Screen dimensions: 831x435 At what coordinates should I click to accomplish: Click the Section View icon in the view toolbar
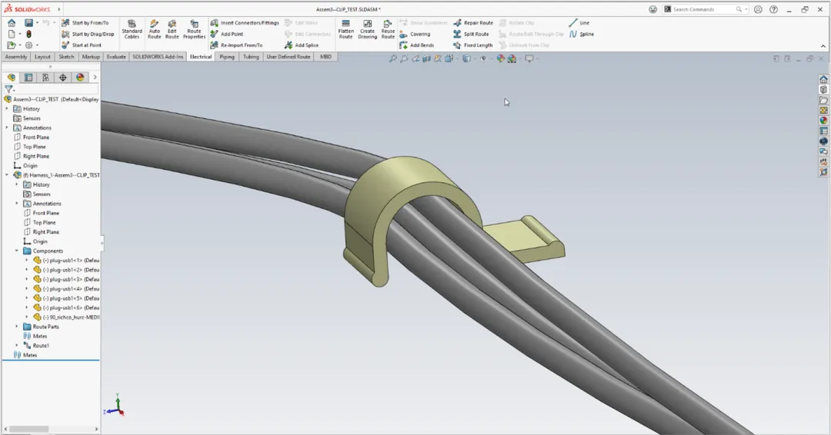(x=426, y=58)
